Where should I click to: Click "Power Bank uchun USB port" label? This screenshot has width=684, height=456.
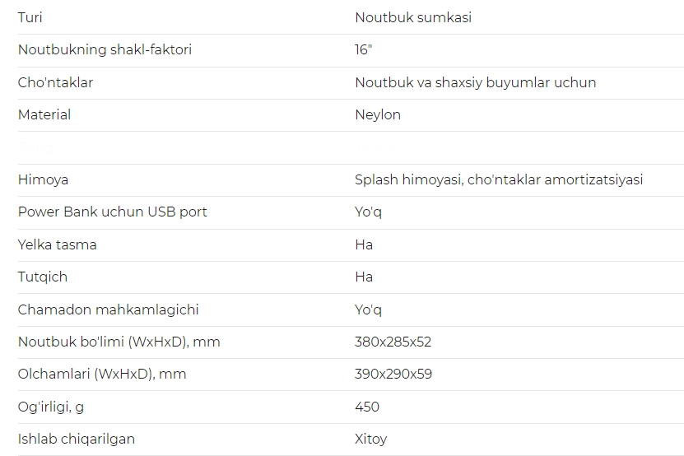tap(112, 212)
